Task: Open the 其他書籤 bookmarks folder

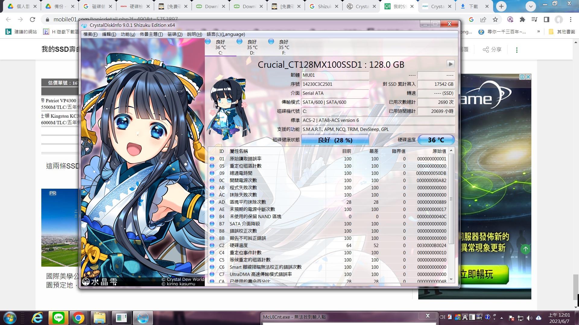Action: (562, 32)
